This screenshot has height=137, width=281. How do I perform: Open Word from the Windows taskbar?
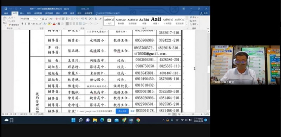coord(131,120)
